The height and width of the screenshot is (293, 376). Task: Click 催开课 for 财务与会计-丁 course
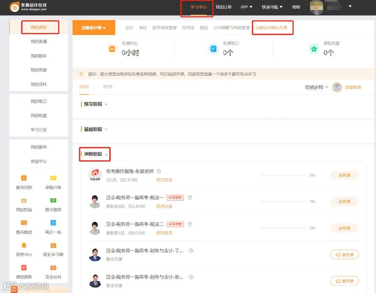click(344, 254)
